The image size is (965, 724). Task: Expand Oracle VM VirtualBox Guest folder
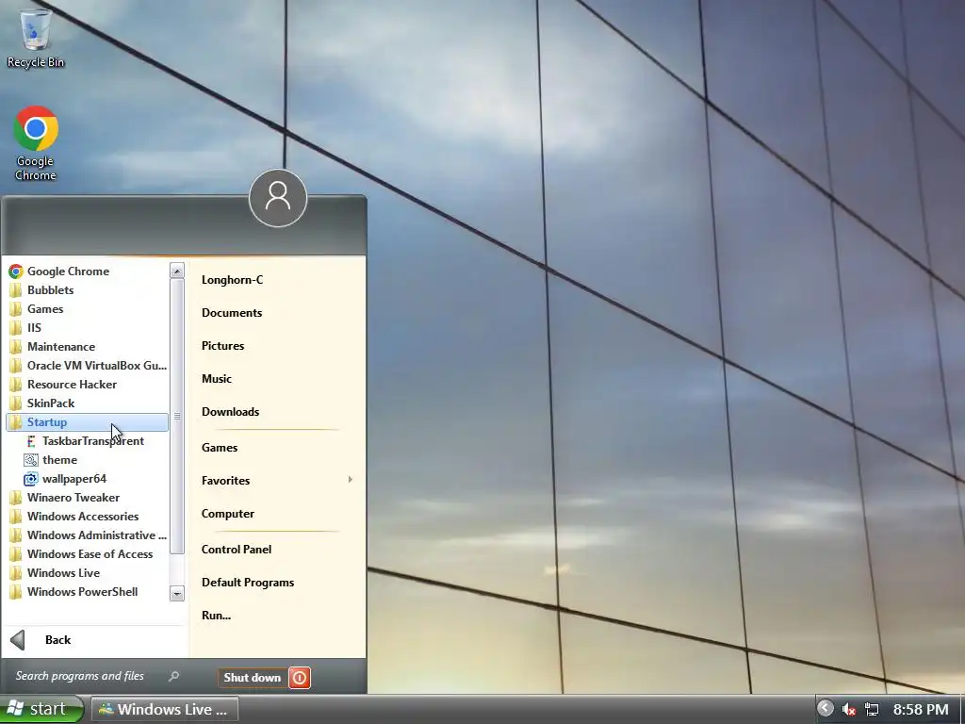pos(87,366)
